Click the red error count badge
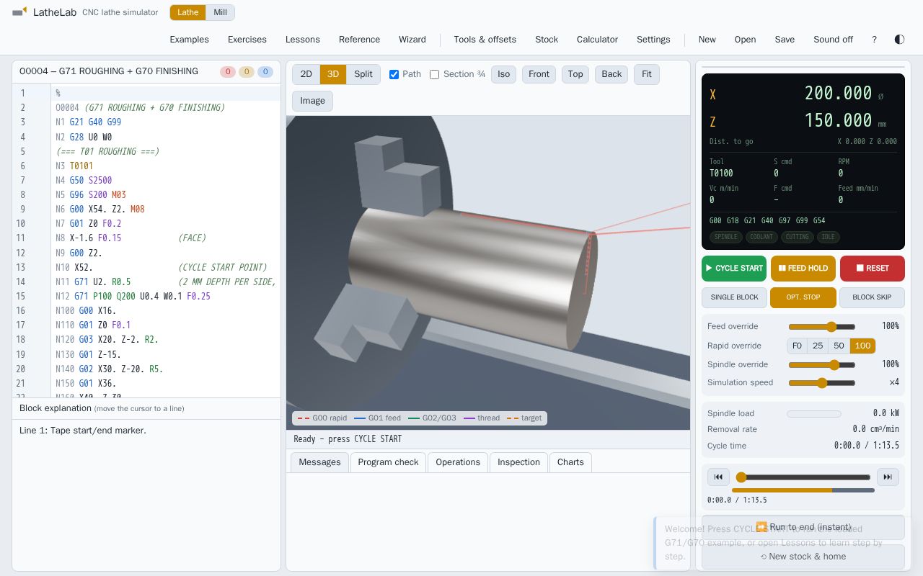Screen dimensions: 923x576 coord(228,71)
